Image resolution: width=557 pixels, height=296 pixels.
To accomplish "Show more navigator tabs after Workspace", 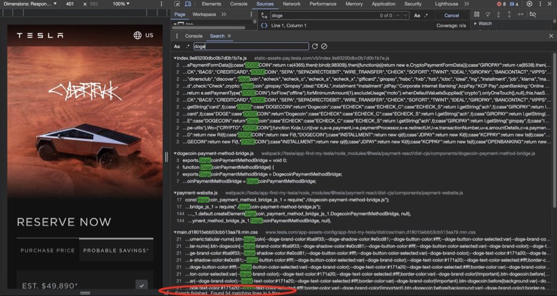I will pyautogui.click(x=224, y=15).
